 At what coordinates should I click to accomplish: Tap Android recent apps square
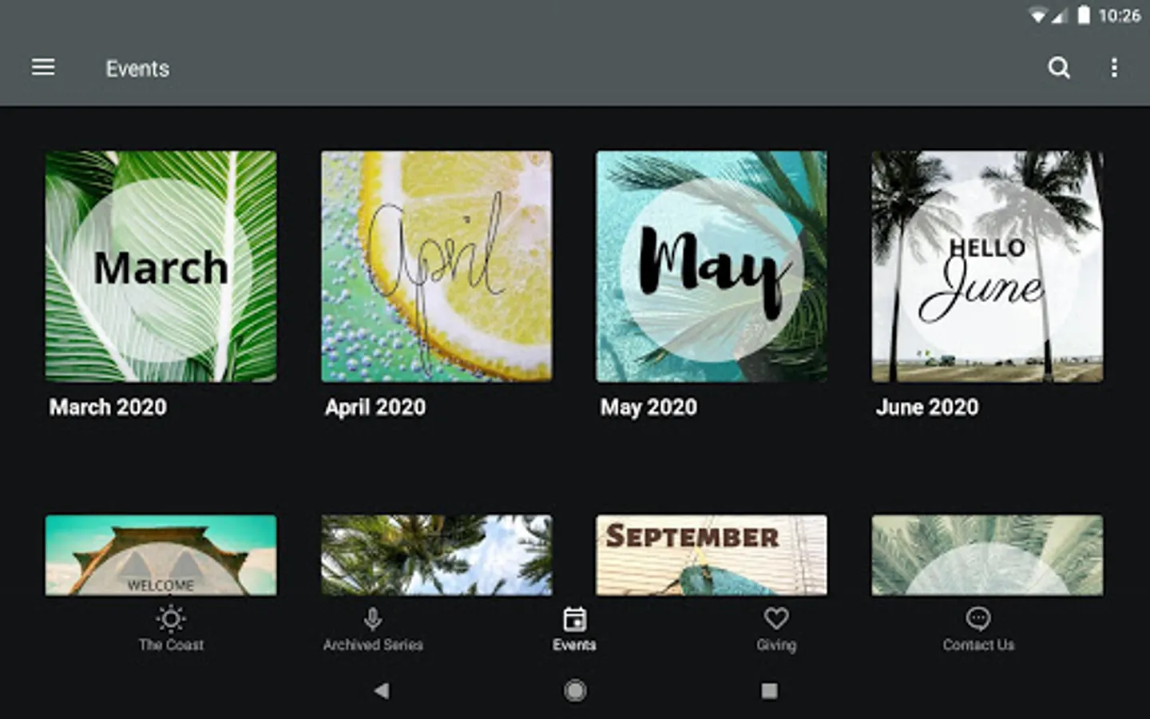[x=769, y=690]
